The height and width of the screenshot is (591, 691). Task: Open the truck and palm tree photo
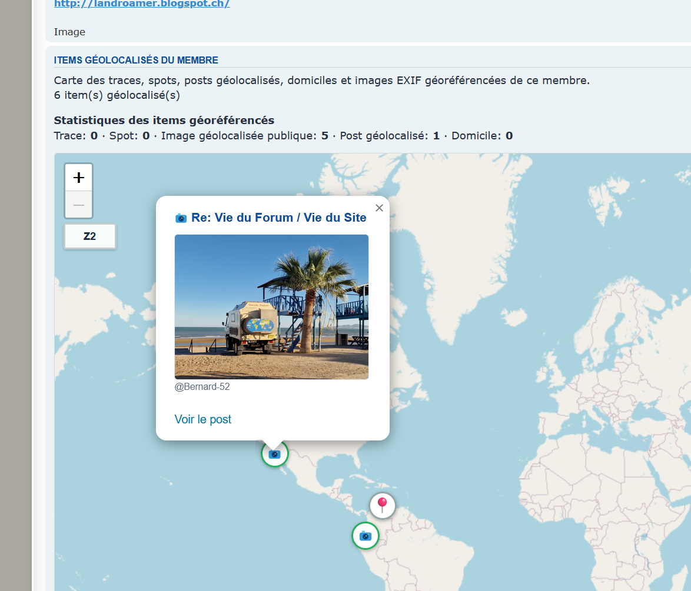click(x=271, y=306)
